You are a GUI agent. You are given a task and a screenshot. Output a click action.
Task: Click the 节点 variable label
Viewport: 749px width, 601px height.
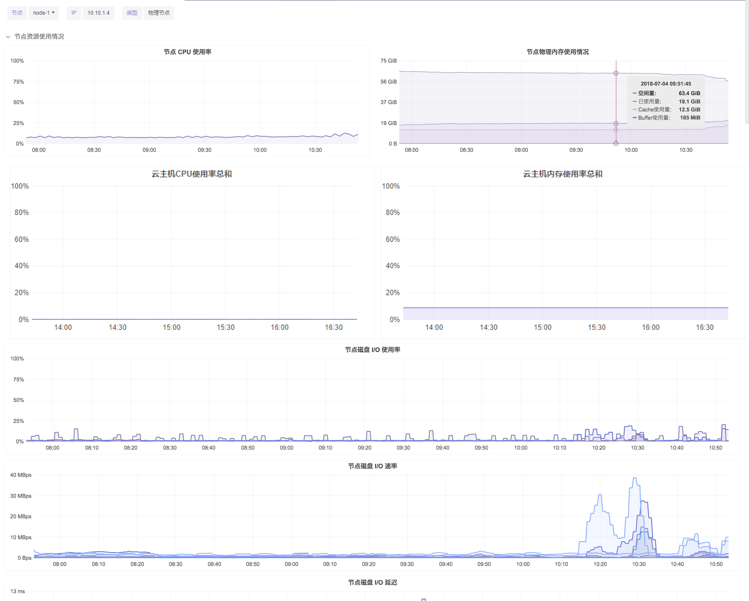17,13
